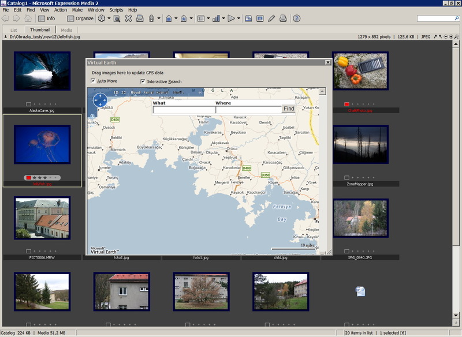
Task: Switch map to 2D mode
Action: point(116,92)
